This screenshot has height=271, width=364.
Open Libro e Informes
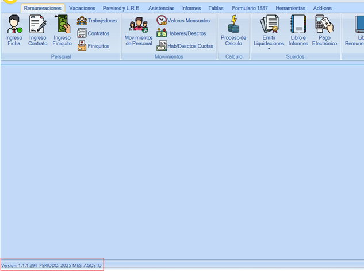point(298,32)
